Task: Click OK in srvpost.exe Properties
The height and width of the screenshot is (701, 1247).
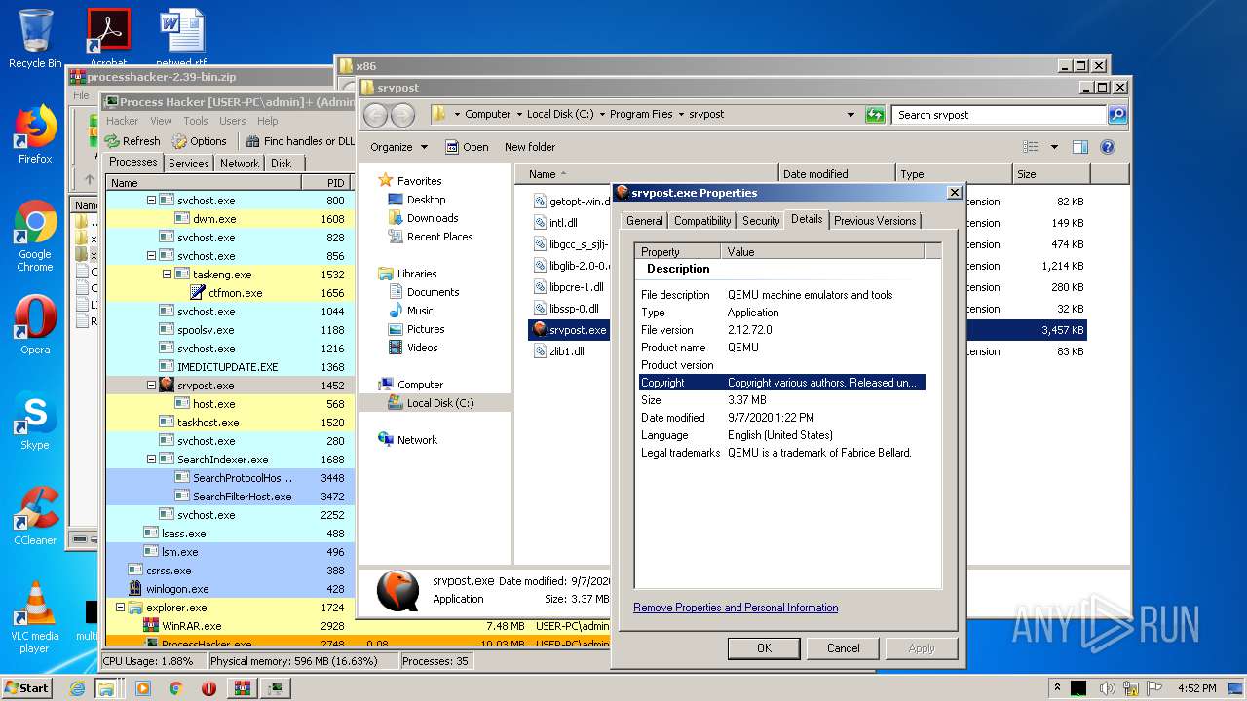Action: tap(764, 648)
